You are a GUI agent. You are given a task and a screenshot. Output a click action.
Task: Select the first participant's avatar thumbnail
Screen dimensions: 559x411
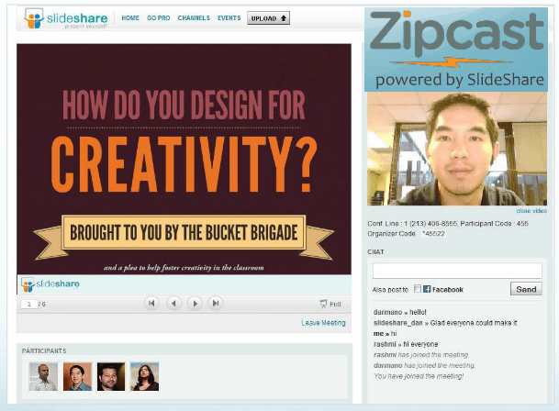point(43,376)
